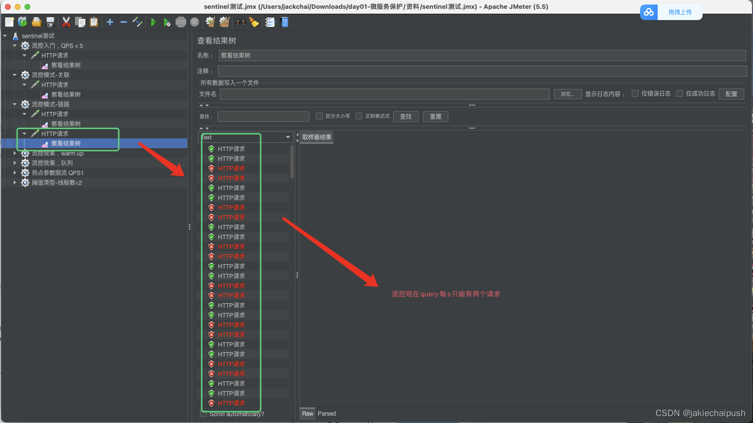This screenshot has height=423, width=753.
Task: Switch to the 取样器结果 tab
Action: [x=316, y=137]
